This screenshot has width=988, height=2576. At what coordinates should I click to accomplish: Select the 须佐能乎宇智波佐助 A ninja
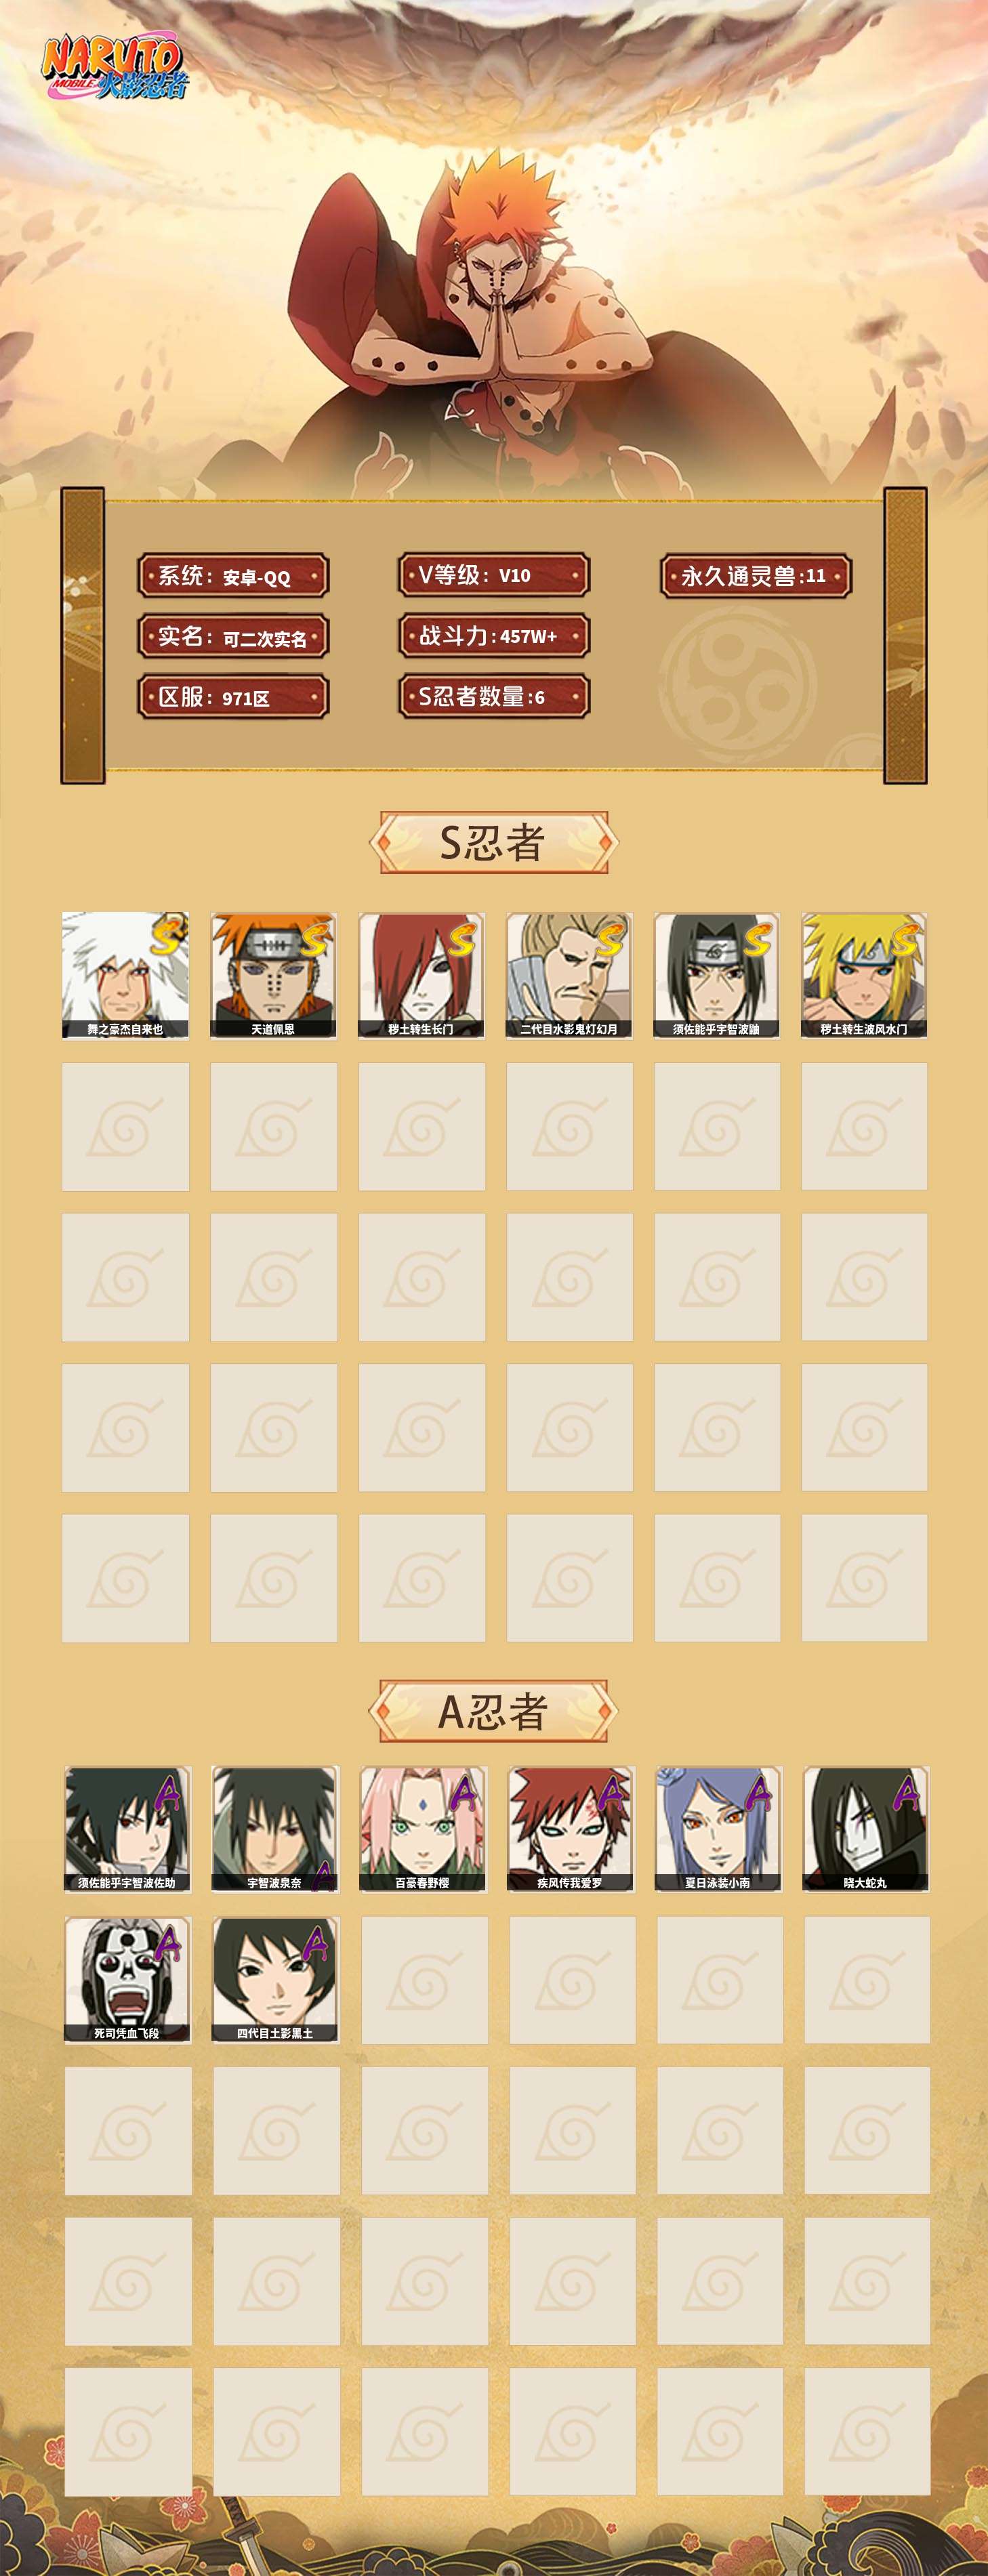127,1829
